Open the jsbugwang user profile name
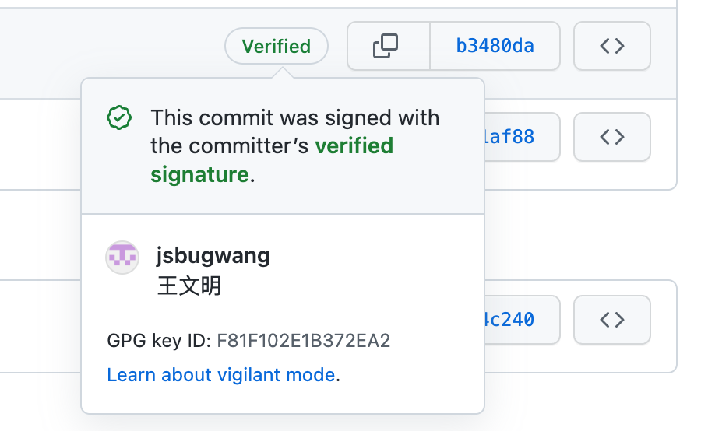 click(213, 255)
